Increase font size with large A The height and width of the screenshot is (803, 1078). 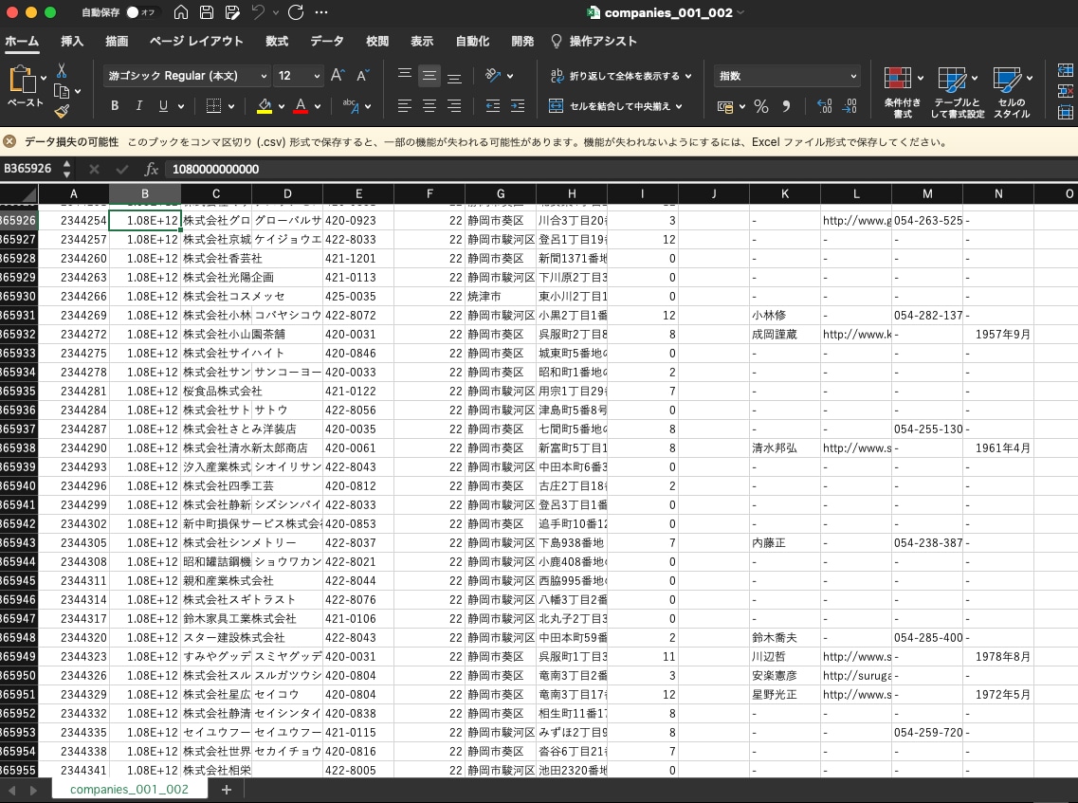pyautogui.click(x=337, y=75)
